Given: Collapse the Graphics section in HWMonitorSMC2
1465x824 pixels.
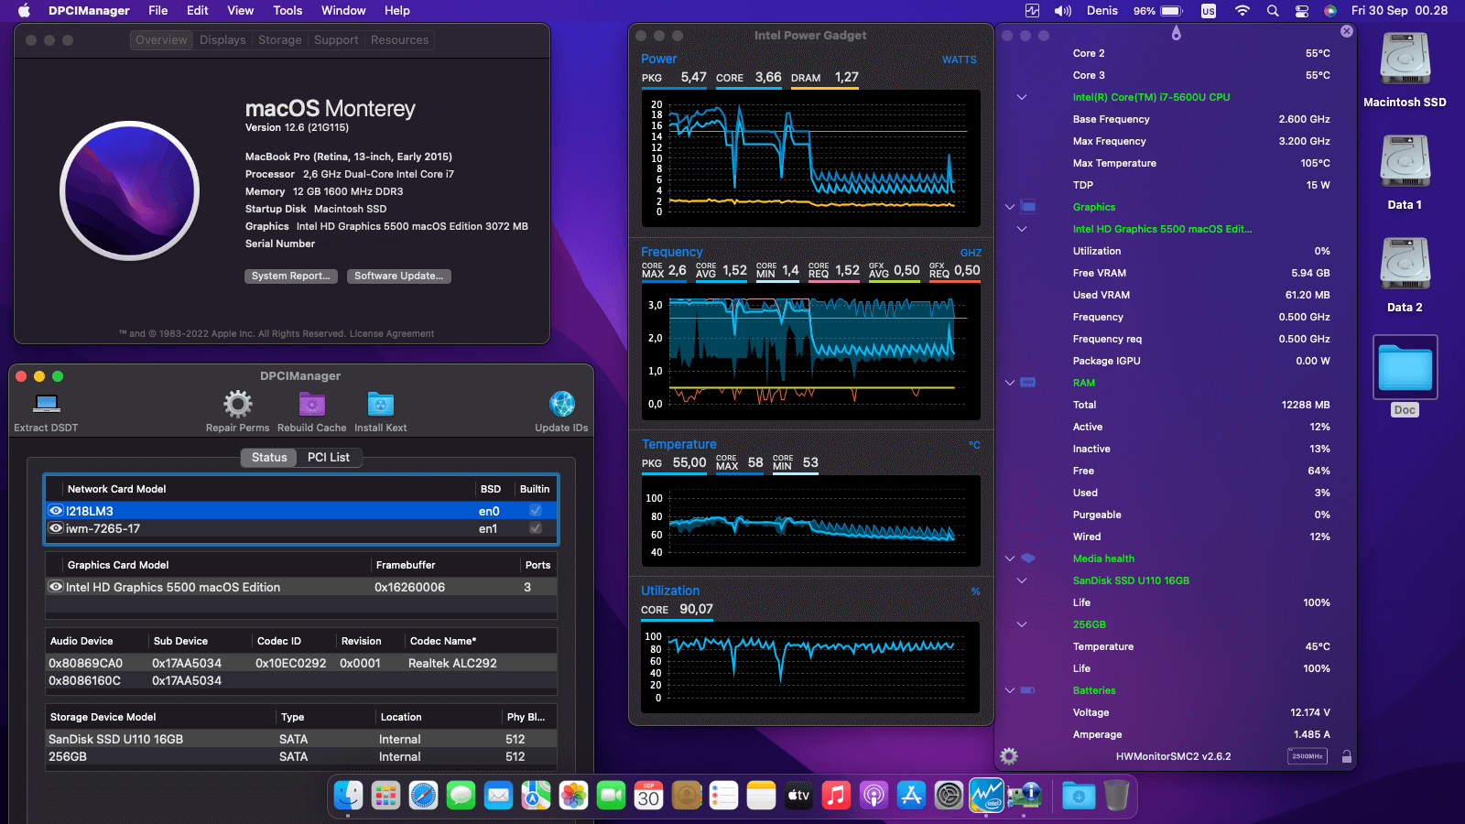Looking at the screenshot, I should point(1010,207).
